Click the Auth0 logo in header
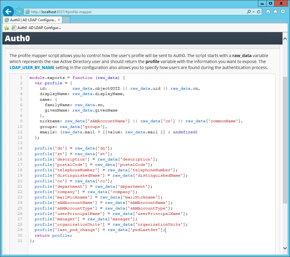The width and height of the screenshot is (290, 257). pos(17,38)
